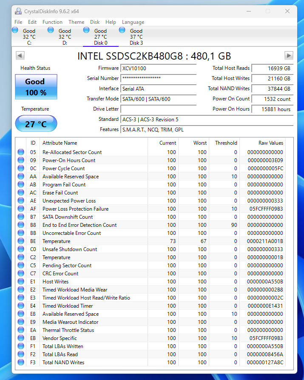Screen dimensions: 304x380
Task: Click the Attribute Name column header
Action: (x=94, y=143)
